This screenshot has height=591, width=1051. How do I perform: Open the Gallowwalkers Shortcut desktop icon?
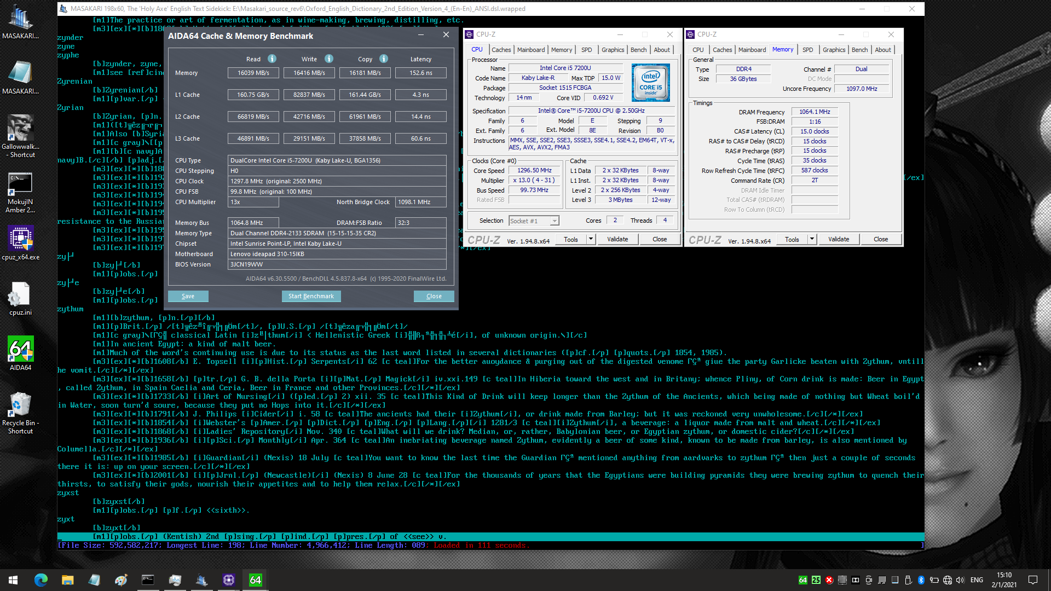point(21,136)
